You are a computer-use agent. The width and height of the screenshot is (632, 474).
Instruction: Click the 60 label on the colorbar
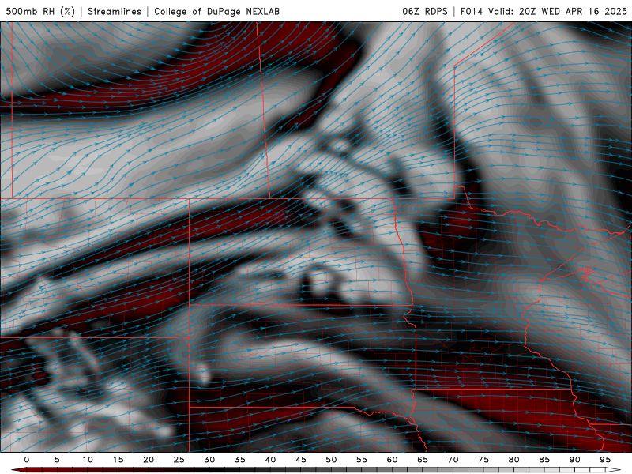coord(392,460)
